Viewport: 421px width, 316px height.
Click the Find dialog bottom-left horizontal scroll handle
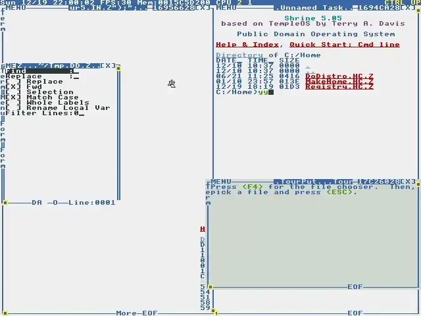(5, 203)
